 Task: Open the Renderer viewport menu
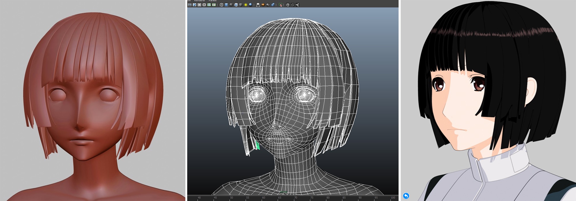(200, 1)
